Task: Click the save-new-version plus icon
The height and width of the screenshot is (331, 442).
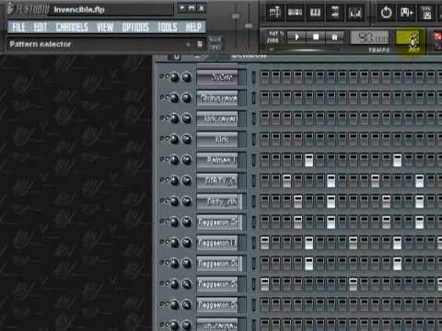Action: tap(406, 12)
